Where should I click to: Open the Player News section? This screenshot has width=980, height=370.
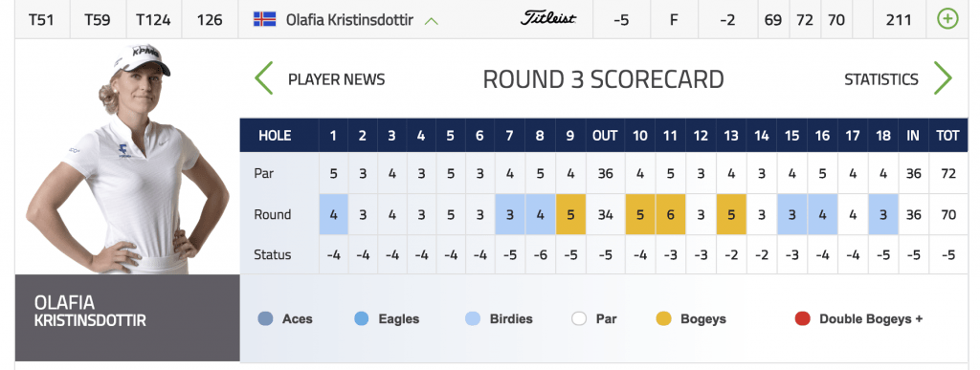point(336,80)
